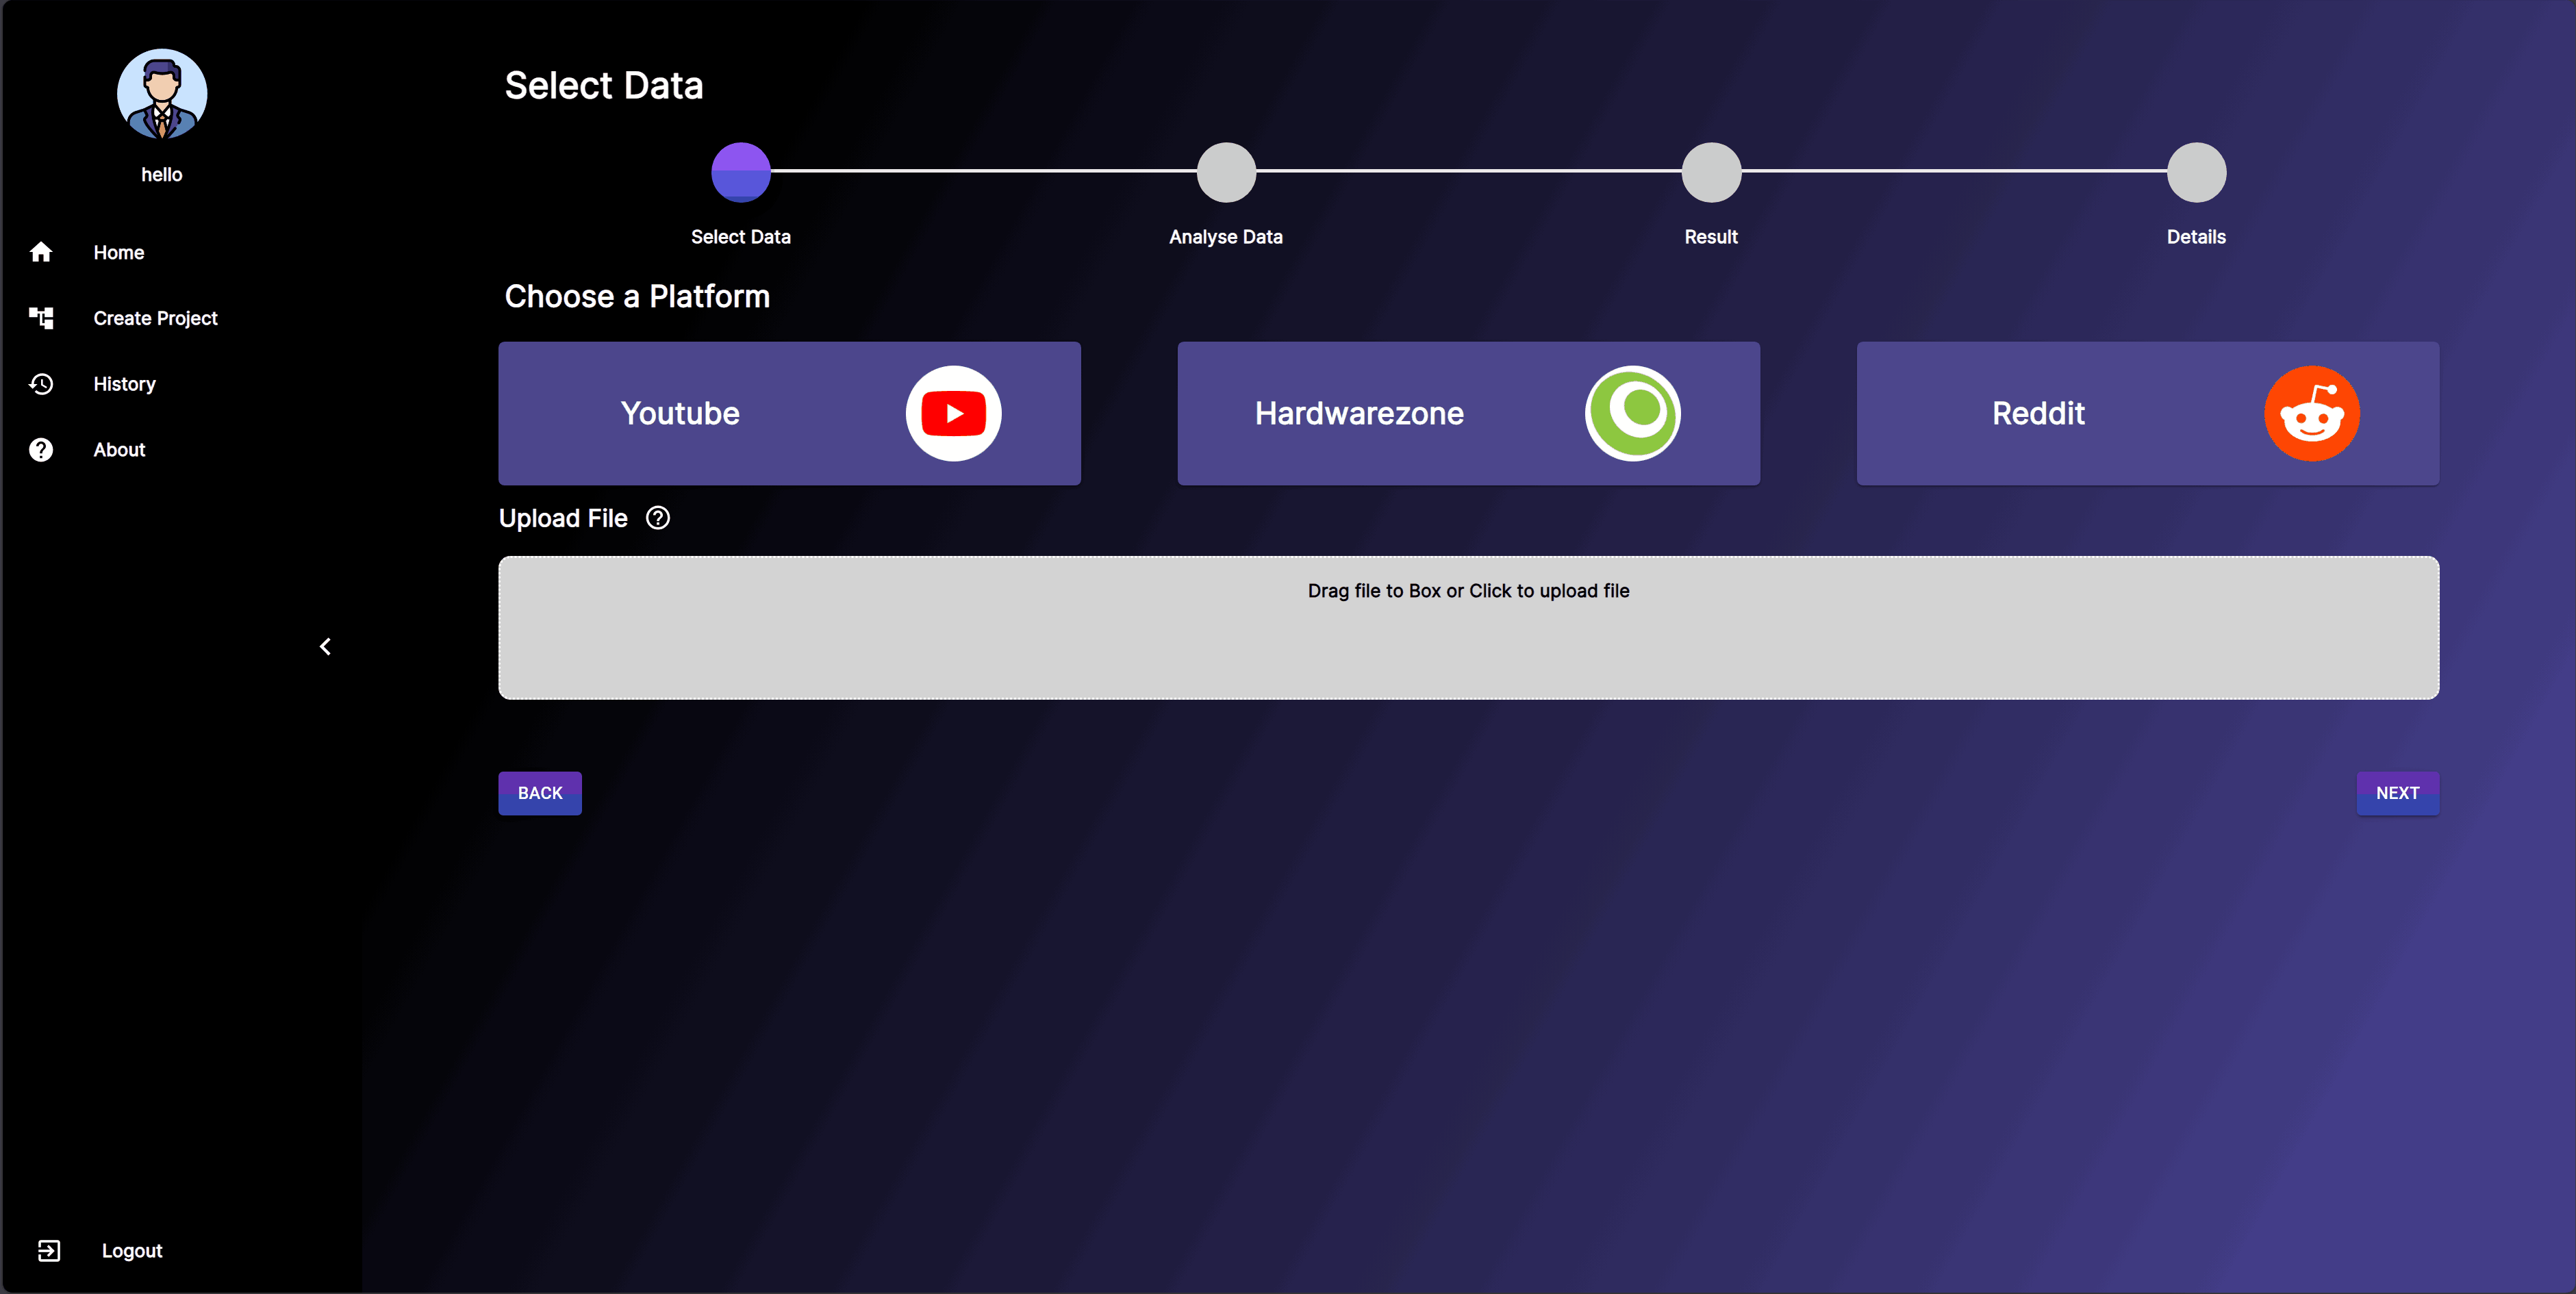Screen dimensions: 2576x1294
Task: Log out via the Logout label
Action: (x=132, y=1251)
